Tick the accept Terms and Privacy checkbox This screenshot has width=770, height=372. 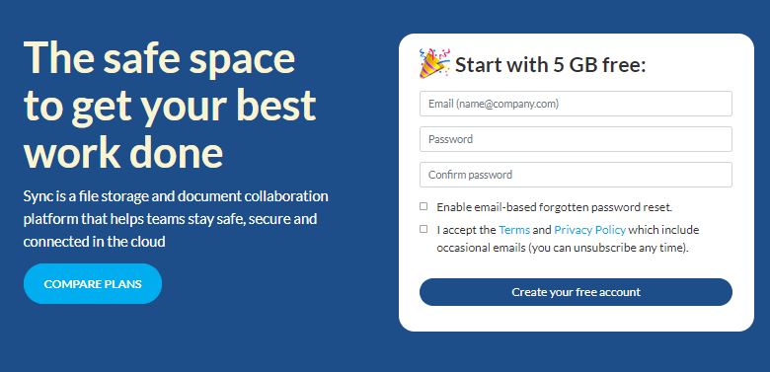(423, 229)
